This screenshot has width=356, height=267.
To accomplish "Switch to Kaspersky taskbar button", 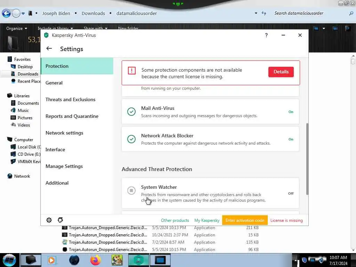I will tap(138, 260).
